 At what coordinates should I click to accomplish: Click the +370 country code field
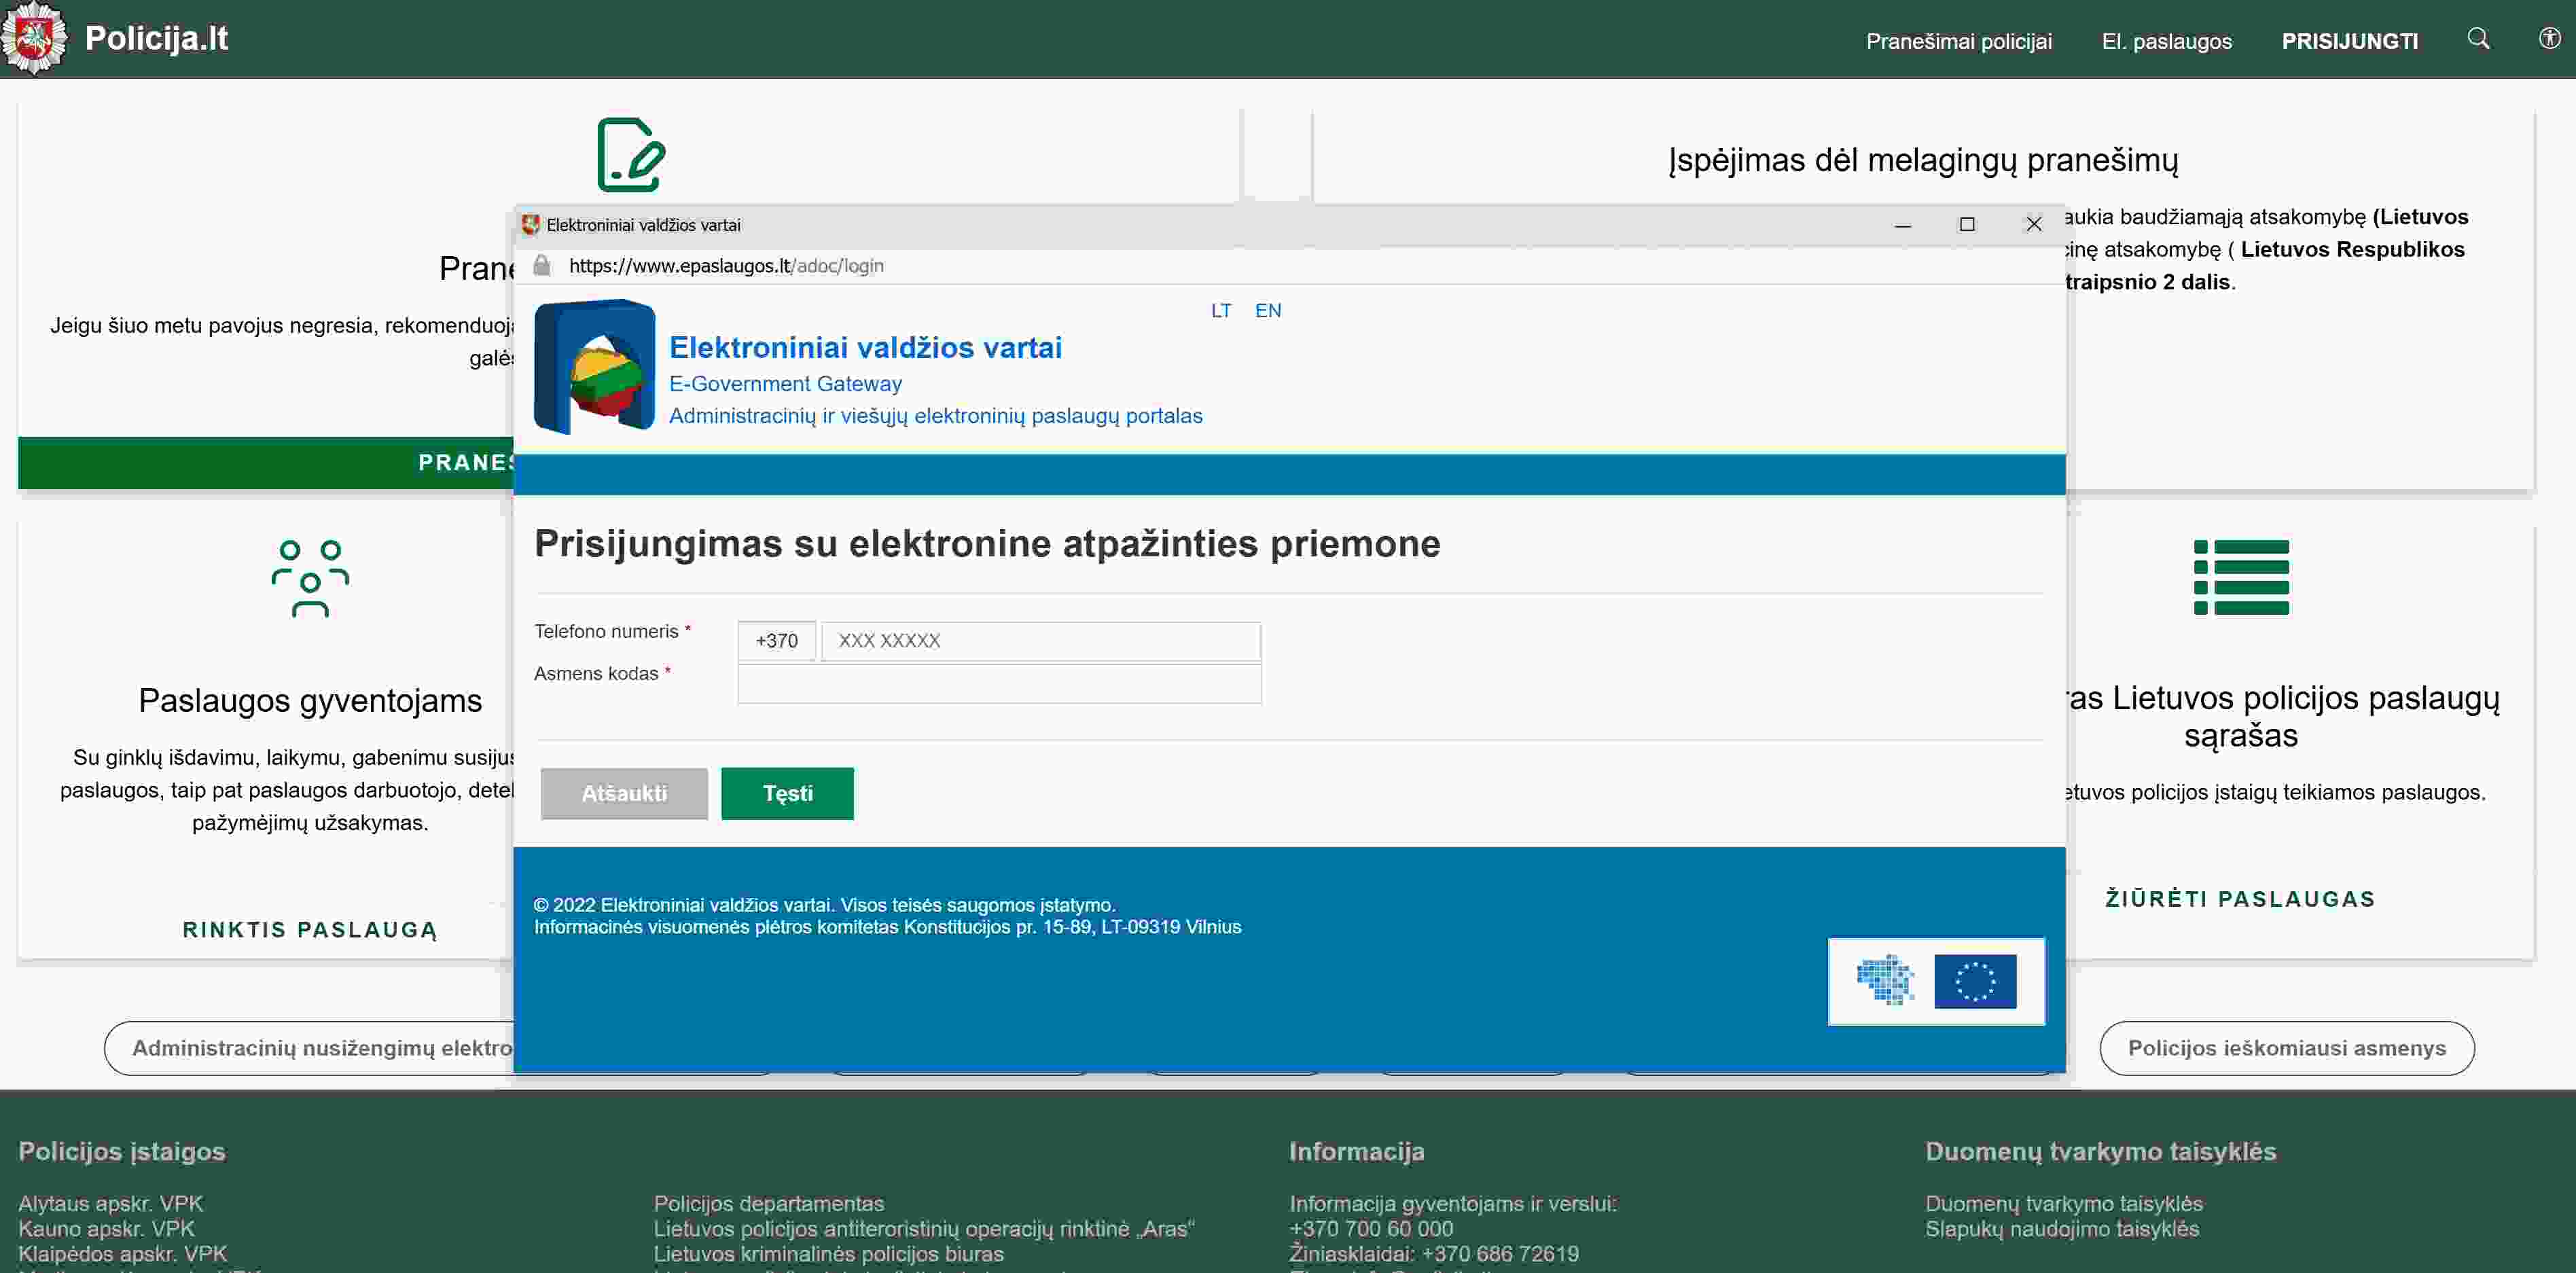tap(776, 641)
